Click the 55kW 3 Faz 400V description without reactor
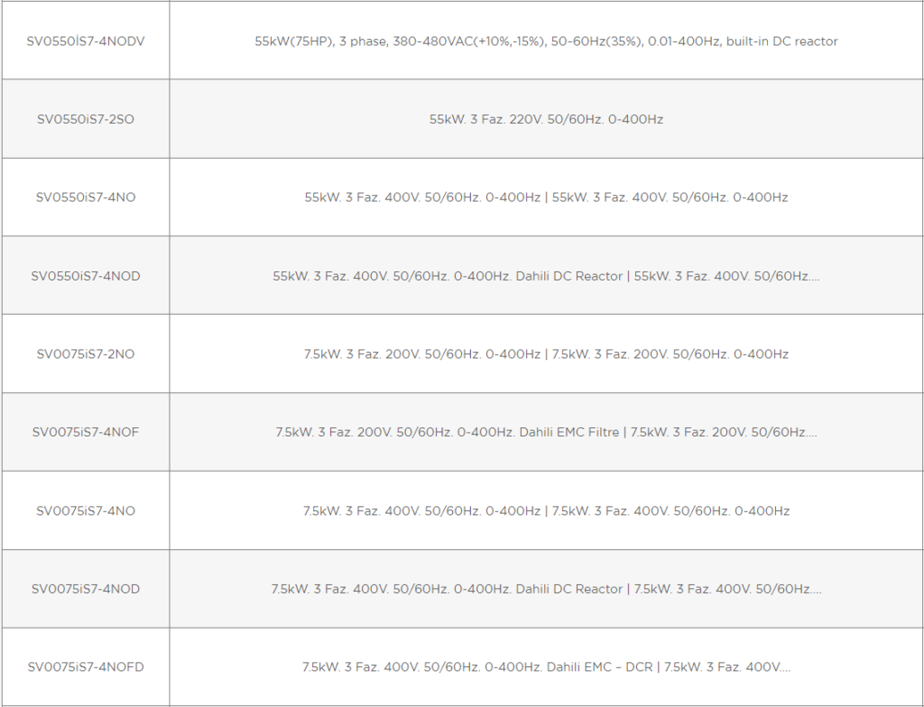 point(546,197)
